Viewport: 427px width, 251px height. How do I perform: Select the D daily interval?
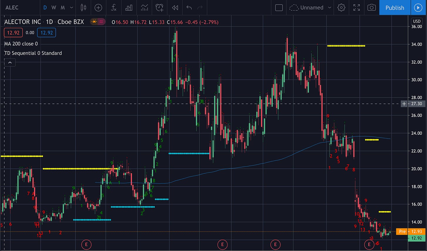pyautogui.click(x=45, y=8)
